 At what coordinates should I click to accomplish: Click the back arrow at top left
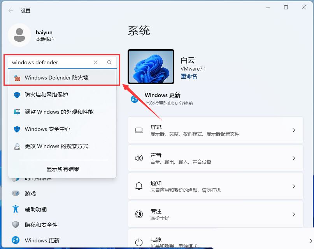tap(11, 11)
